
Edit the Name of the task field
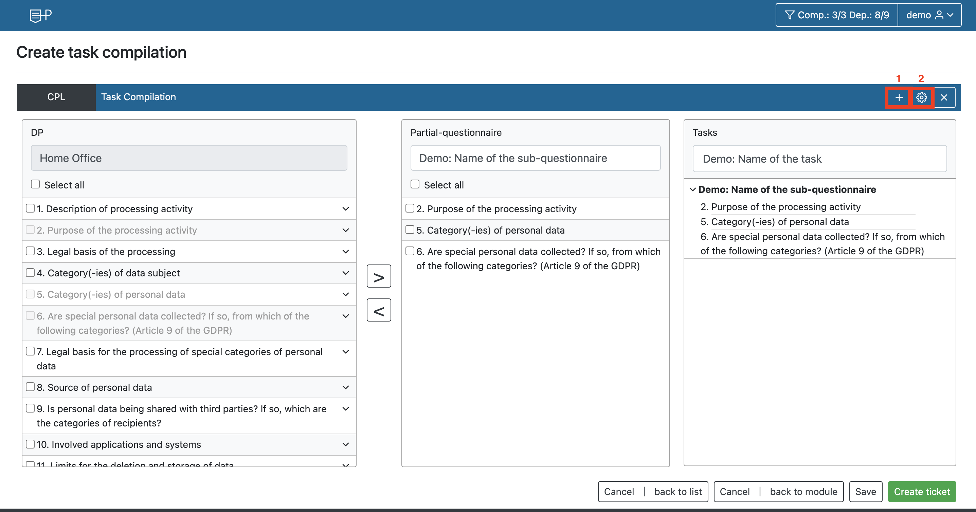819,159
